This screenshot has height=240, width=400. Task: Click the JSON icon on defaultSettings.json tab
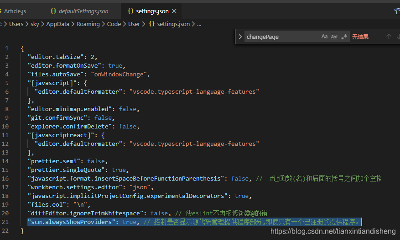pos(53,11)
